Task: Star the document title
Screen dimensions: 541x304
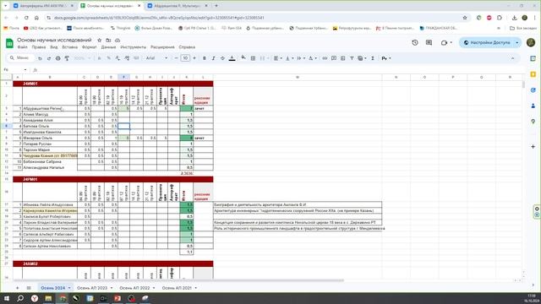Action: pyautogui.click(x=100, y=40)
